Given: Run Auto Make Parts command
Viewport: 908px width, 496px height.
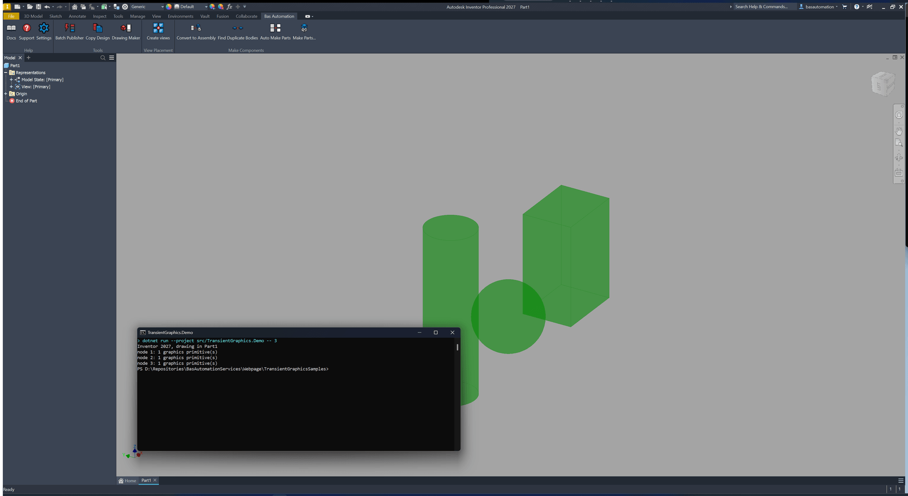Looking at the screenshot, I should tap(275, 32).
